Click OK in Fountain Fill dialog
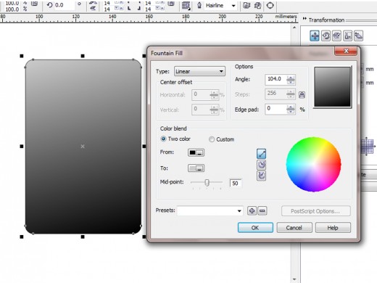The width and height of the screenshot is (377, 283). click(255, 228)
